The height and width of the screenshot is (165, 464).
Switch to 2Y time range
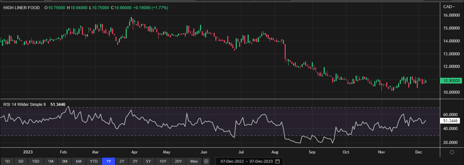122,161
